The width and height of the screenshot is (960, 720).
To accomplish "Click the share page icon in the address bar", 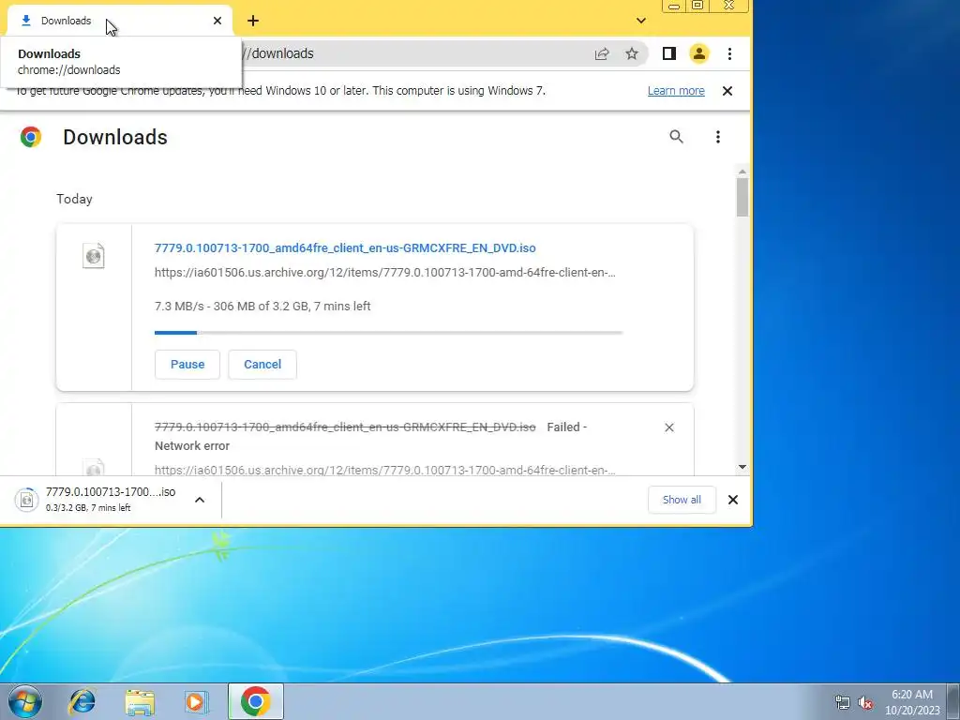I will point(602,53).
